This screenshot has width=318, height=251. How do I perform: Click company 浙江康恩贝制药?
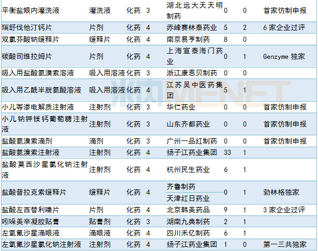click(x=192, y=73)
